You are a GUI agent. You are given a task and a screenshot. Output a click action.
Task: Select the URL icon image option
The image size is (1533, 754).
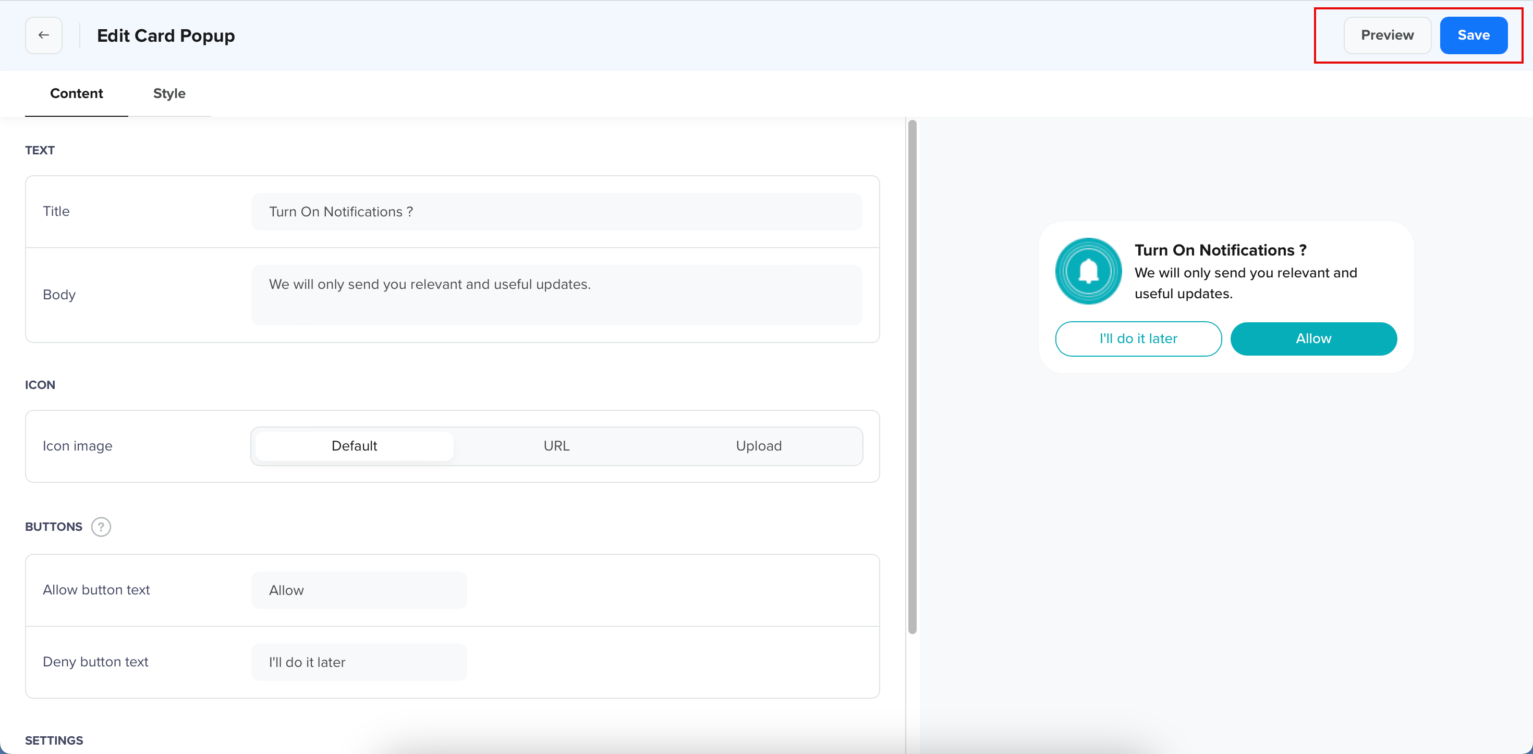click(x=556, y=446)
